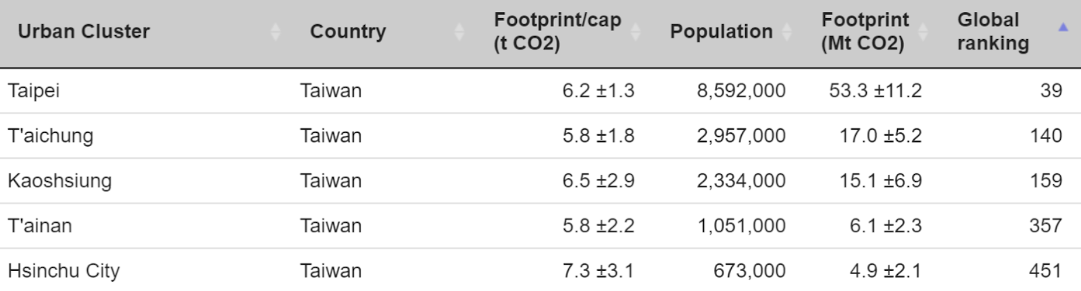Toggle Global ranking ascending sort arrow
The width and height of the screenshot is (1081, 291).
tap(1063, 28)
